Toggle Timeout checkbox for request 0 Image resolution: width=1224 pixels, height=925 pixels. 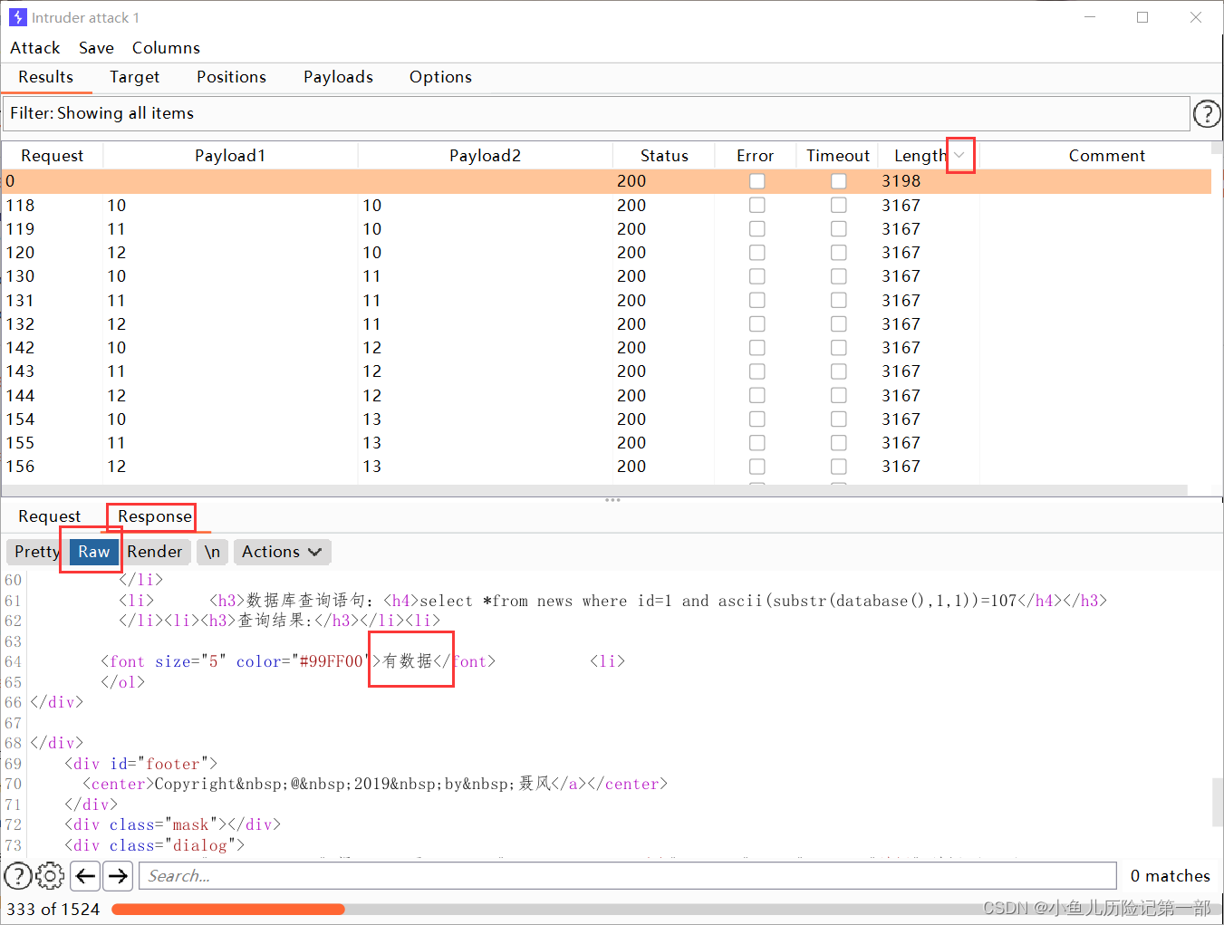tap(838, 181)
